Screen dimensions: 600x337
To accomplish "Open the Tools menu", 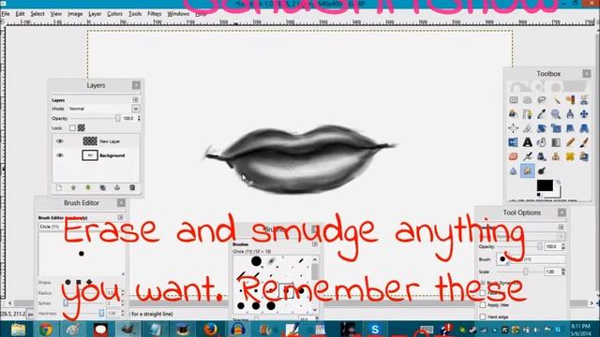I will click(135, 14).
